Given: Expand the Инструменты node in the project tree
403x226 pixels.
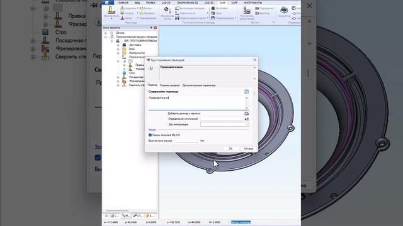Looking at the screenshot, I should pyautogui.click(x=118, y=53).
